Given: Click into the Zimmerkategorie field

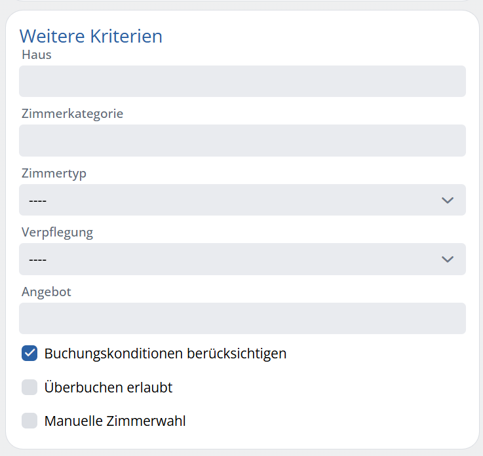Looking at the screenshot, I should (x=242, y=140).
